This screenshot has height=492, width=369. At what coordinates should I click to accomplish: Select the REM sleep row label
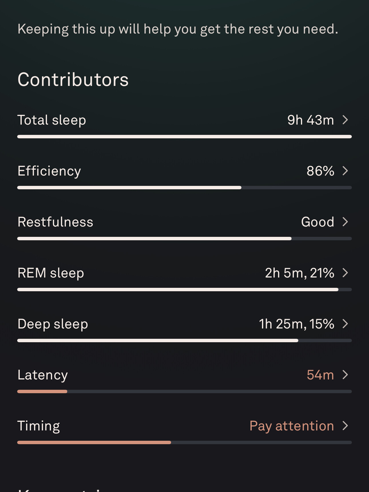point(51,273)
